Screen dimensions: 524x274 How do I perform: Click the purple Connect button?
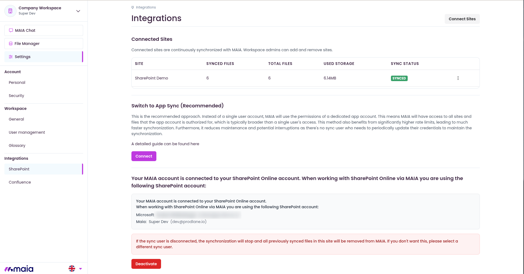pyautogui.click(x=144, y=156)
